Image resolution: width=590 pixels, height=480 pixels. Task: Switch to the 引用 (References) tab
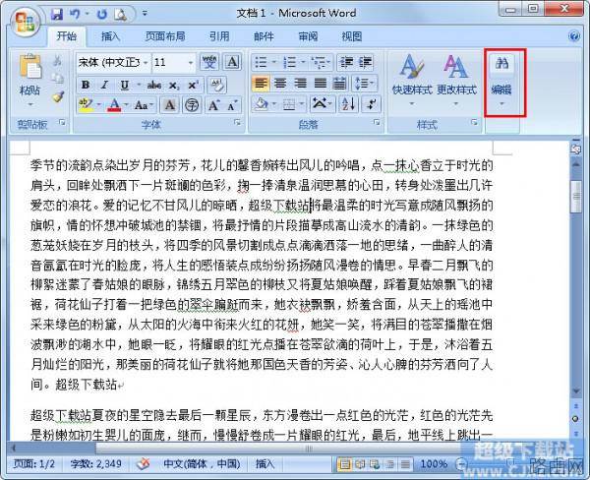coord(219,36)
